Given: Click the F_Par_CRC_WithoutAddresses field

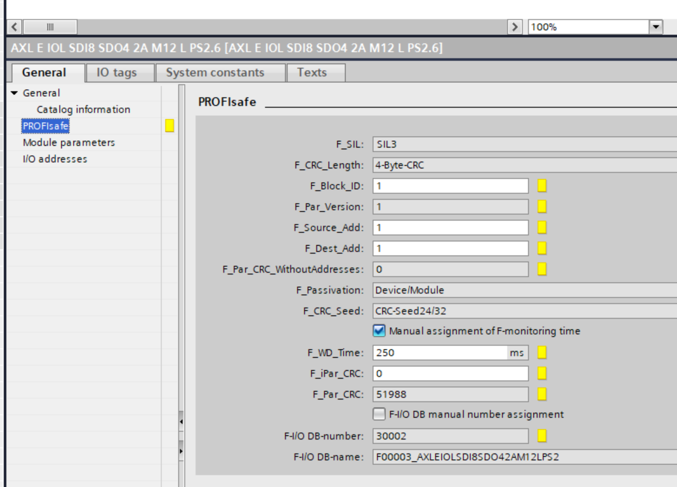Looking at the screenshot, I should point(450,269).
